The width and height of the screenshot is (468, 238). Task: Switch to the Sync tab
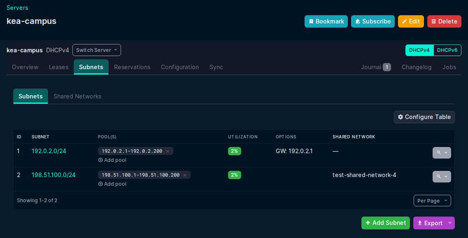[216, 67]
